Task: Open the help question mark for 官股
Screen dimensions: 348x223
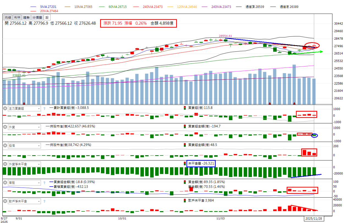Action: pyautogui.click(x=44, y=183)
